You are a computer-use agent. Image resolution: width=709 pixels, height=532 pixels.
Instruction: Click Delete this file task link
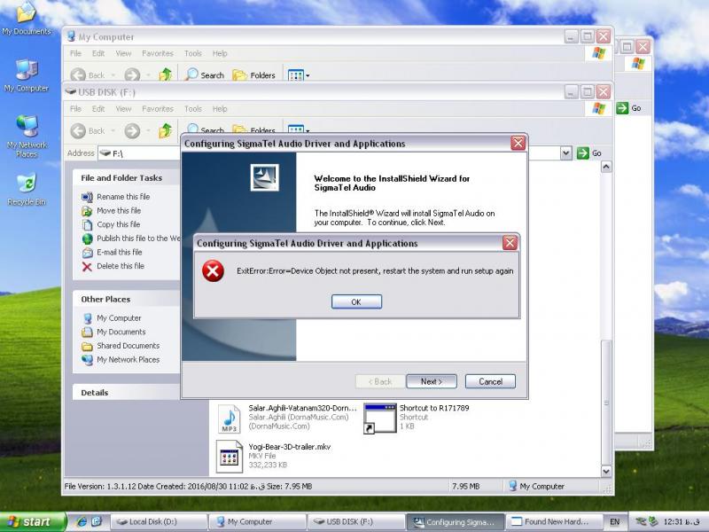[x=121, y=266]
